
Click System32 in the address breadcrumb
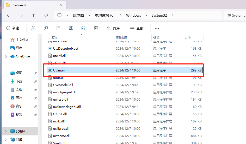coord(159,15)
